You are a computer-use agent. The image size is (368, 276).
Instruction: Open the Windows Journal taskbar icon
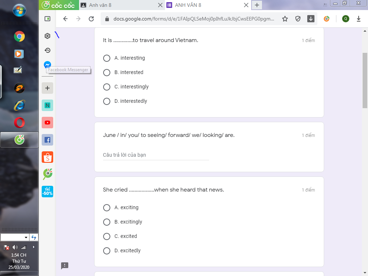(18, 69)
